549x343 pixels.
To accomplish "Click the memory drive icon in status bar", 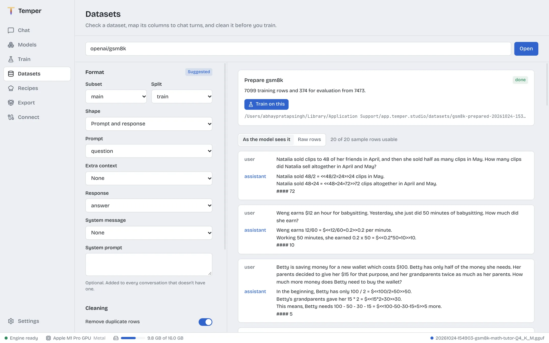I will coord(116,338).
